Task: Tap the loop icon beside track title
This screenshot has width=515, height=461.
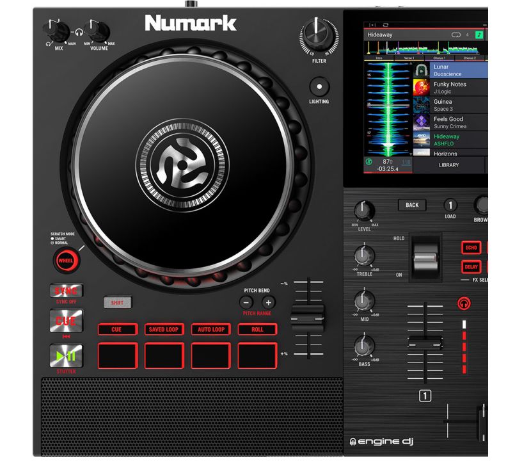Action: click(x=456, y=35)
